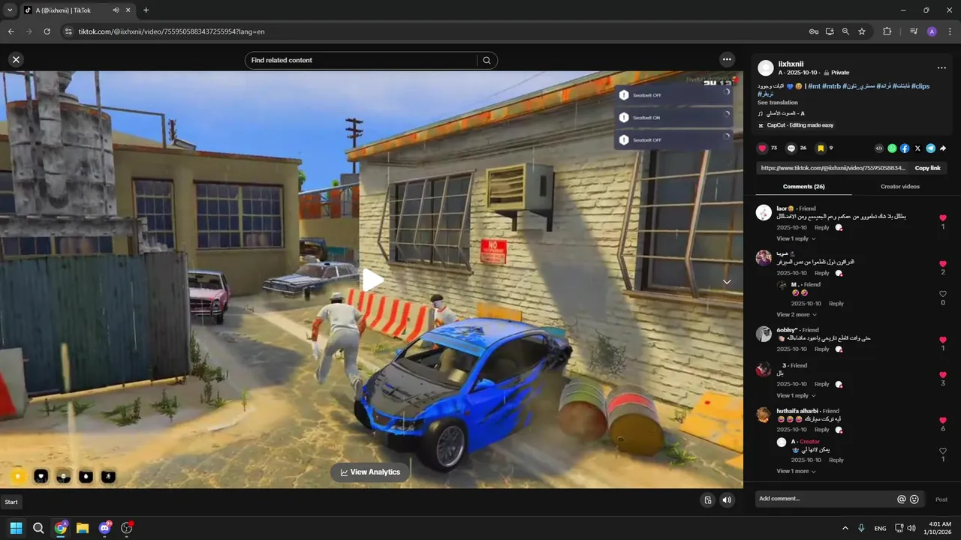Image resolution: width=961 pixels, height=540 pixels.
Task: Open Chrome Extensions puzzle icon
Action: [x=887, y=31]
